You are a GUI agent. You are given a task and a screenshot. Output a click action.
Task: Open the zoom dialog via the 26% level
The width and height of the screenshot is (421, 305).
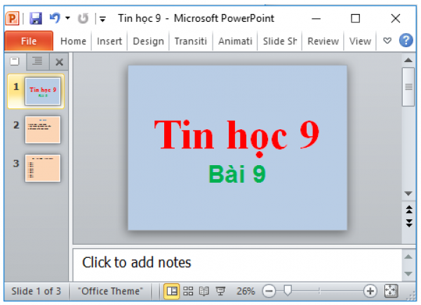(x=246, y=291)
